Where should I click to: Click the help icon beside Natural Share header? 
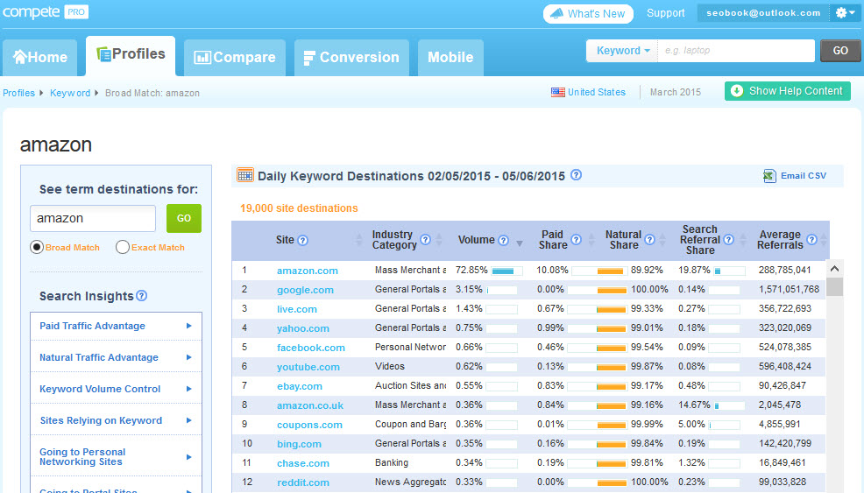[x=649, y=240]
